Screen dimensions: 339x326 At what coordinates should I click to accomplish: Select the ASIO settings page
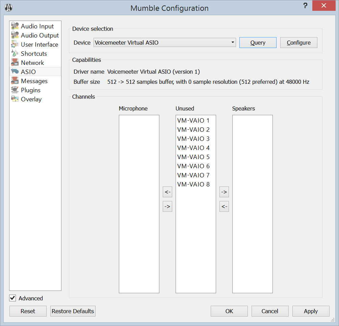35,71
